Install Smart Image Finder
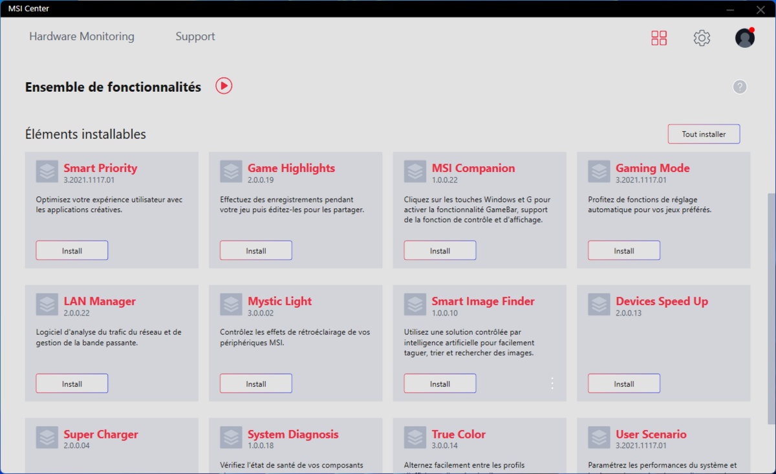776x474 pixels. point(440,383)
